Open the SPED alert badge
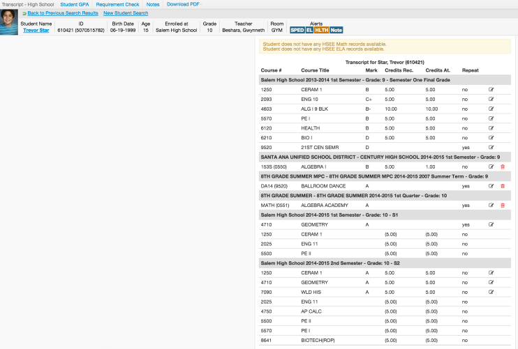 click(297, 30)
